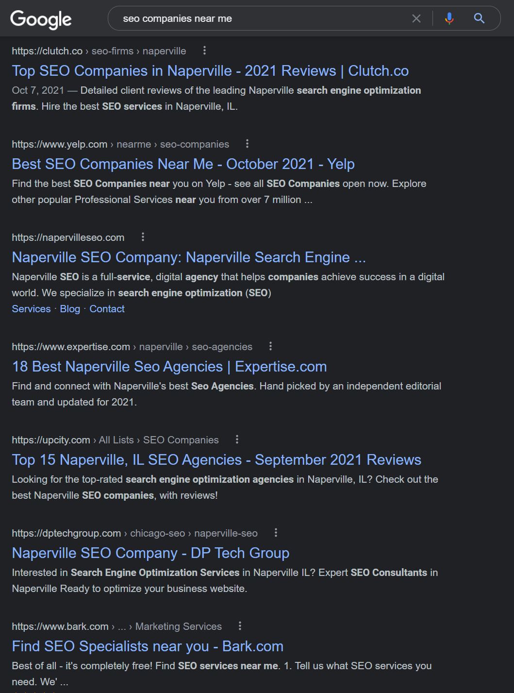The width and height of the screenshot is (514, 693).
Task: Open three-dot menu for upcity.com result
Action: coord(237,439)
